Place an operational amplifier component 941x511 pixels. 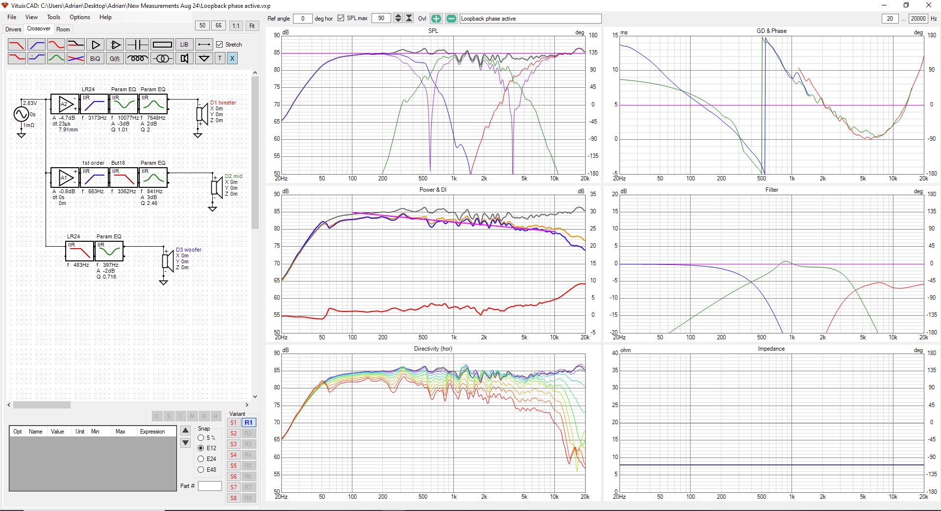(x=115, y=45)
